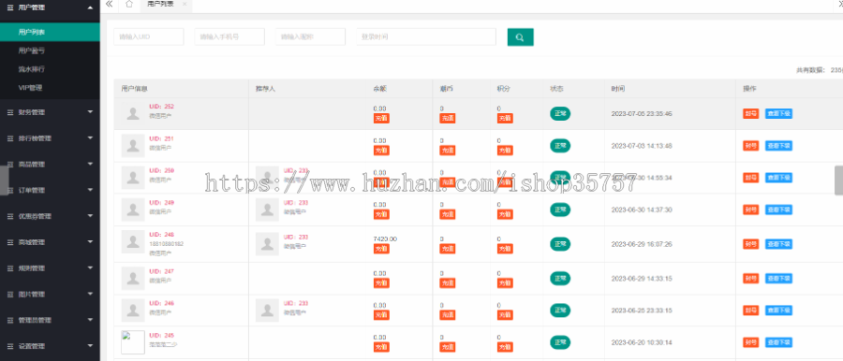Click 积分 column 充值 for UID 247
The height and width of the screenshot is (361, 843).
click(x=505, y=282)
